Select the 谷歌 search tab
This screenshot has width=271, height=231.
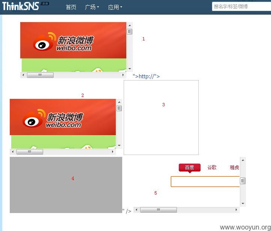click(x=212, y=167)
